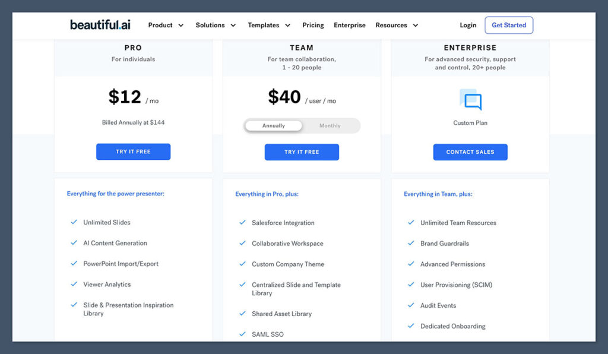Click the TEAM plan title

pyautogui.click(x=302, y=48)
